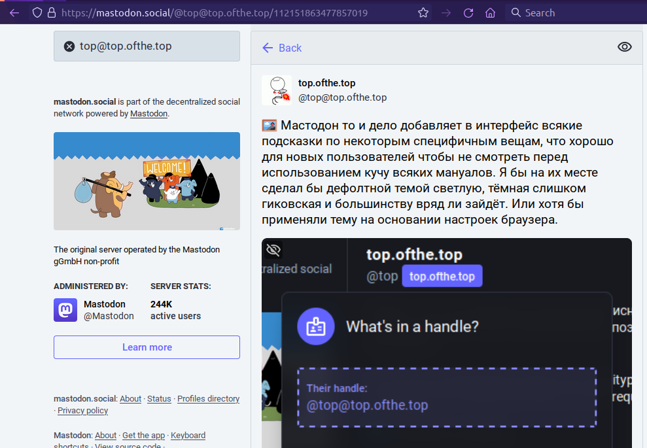The height and width of the screenshot is (448, 647).
Task: Click the 'ADMINISTERED BY:' heading
Action: [x=91, y=286]
